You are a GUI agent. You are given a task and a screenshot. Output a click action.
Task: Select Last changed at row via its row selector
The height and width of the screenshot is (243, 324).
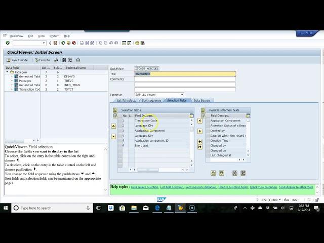point(208,155)
